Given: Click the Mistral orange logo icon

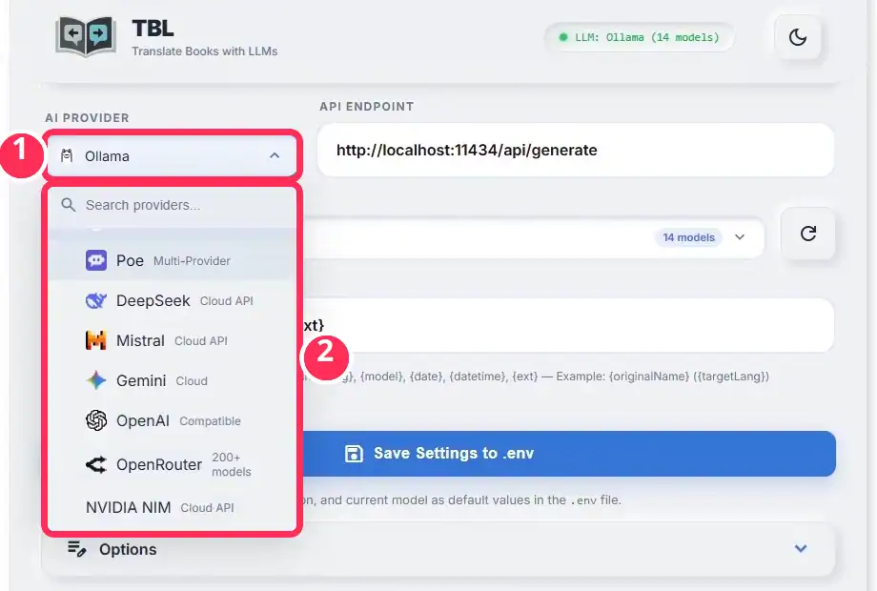Looking at the screenshot, I should point(96,340).
